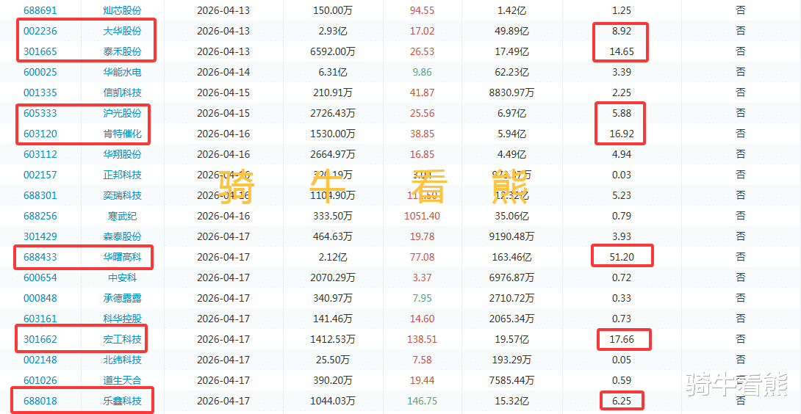The height and width of the screenshot is (414, 801).
Task: Open stock code 601026 link
Action: pos(40,380)
